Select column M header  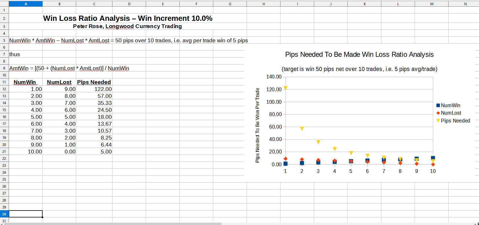pos(431,4)
